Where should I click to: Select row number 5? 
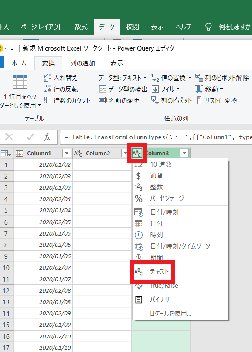coord(6,211)
